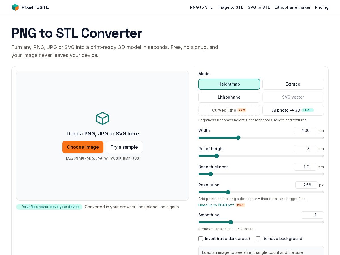Click the Max 25 MB formats text

(103, 159)
